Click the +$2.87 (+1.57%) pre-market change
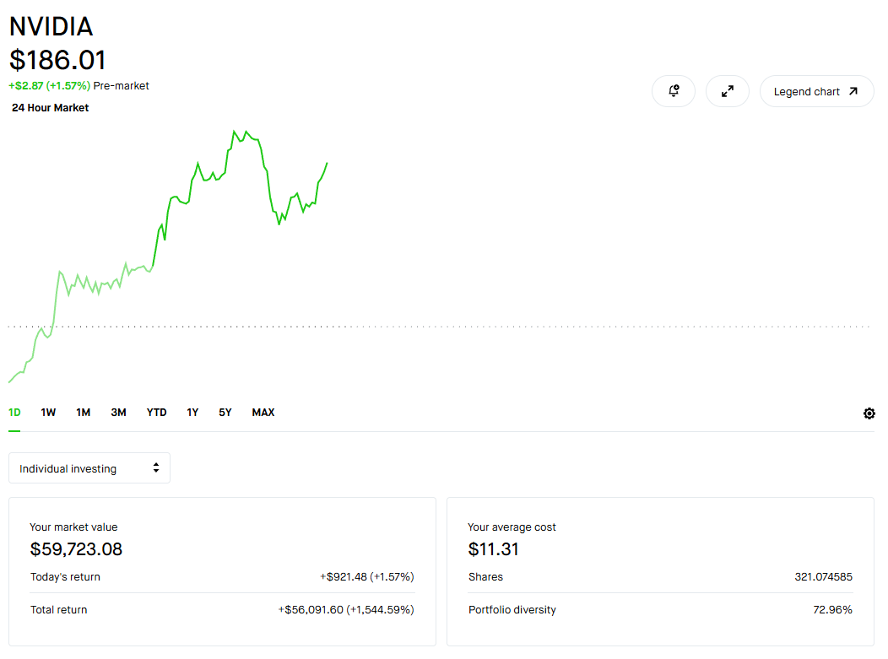The height and width of the screenshot is (659, 888). [49, 86]
